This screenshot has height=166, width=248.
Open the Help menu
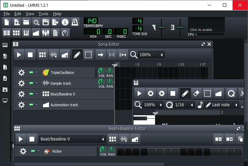[x=57, y=14]
